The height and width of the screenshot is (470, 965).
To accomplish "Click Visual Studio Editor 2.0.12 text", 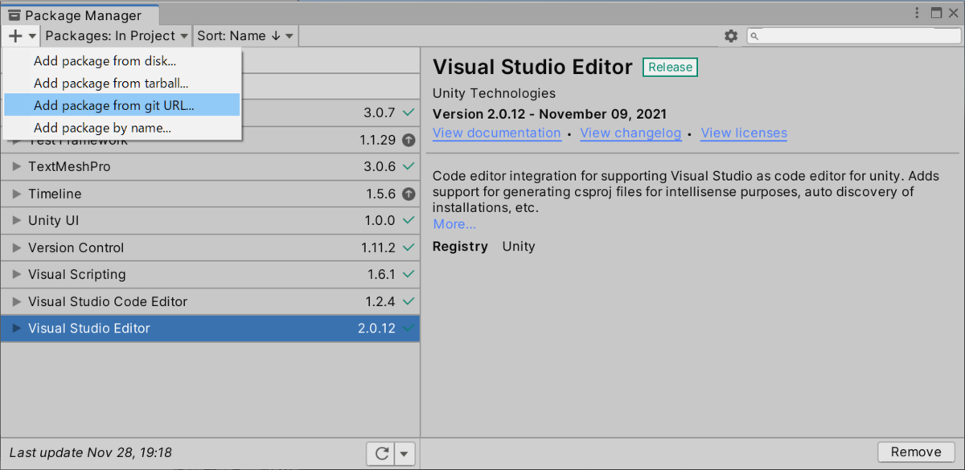I will pyautogui.click(x=376, y=328).
